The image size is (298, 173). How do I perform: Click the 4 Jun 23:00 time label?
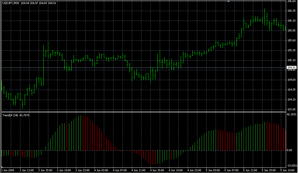(x=194, y=170)
